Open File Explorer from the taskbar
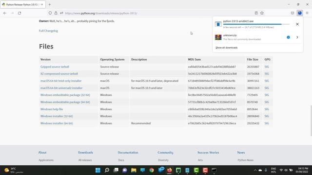Viewport: 312px width, 175px height. coord(134,170)
